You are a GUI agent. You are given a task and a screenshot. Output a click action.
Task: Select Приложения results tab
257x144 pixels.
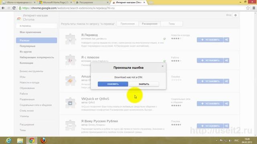pyautogui.click(x=128, y=24)
